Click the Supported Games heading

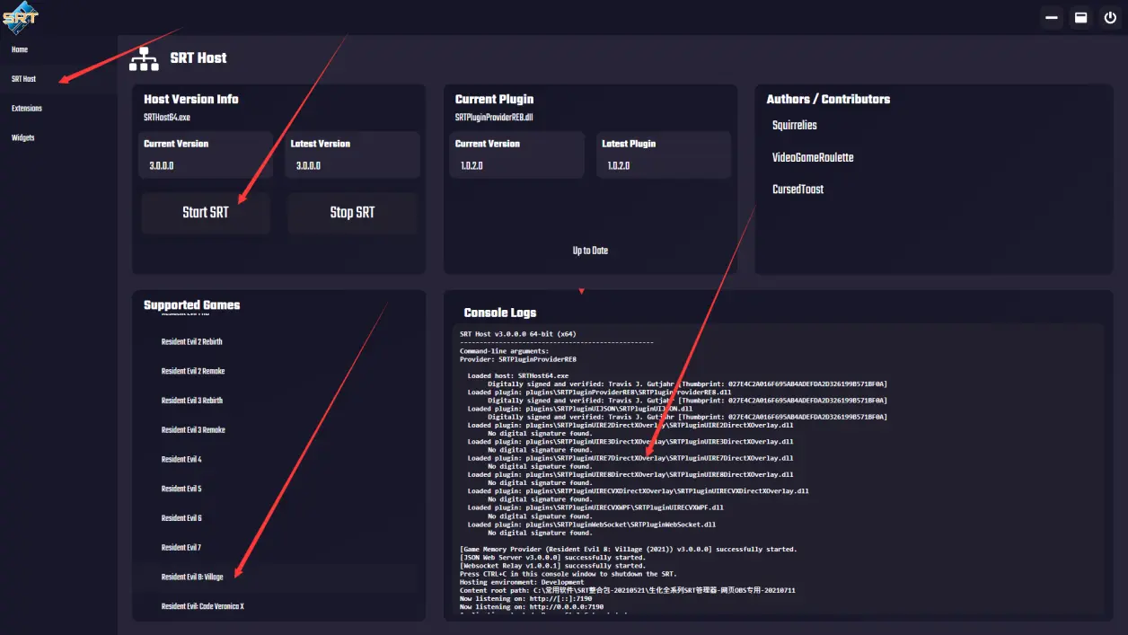coord(191,305)
